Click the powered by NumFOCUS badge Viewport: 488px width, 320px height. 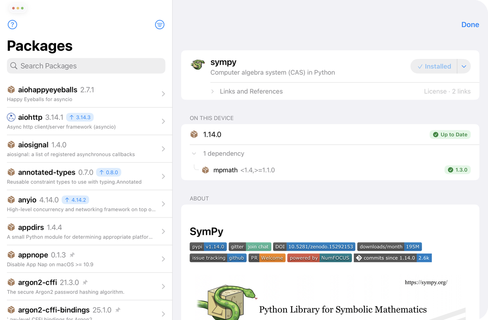(x=320, y=258)
